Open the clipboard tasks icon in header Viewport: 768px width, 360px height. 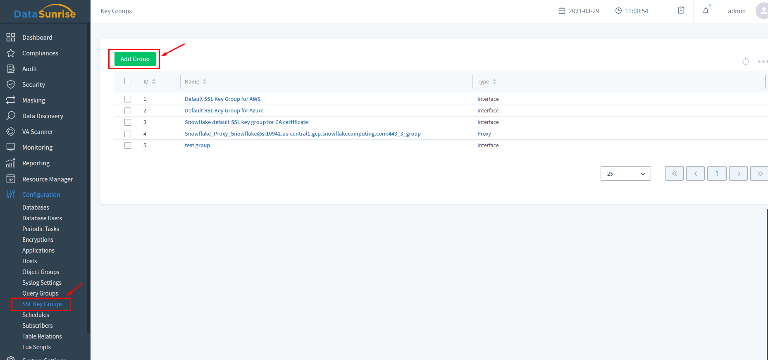tap(681, 11)
